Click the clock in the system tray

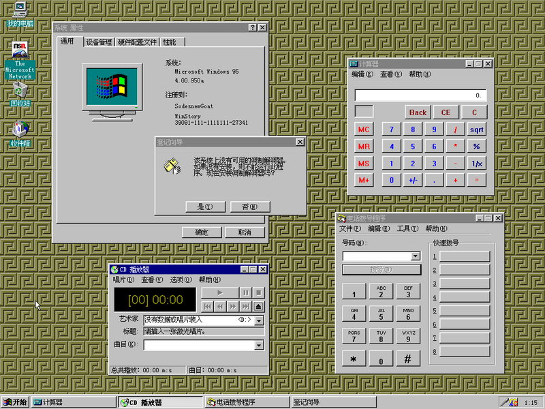[531, 402]
